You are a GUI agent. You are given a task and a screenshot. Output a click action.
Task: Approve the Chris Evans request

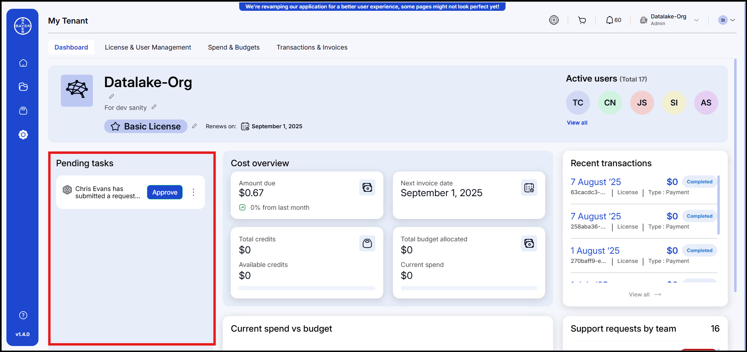165,192
